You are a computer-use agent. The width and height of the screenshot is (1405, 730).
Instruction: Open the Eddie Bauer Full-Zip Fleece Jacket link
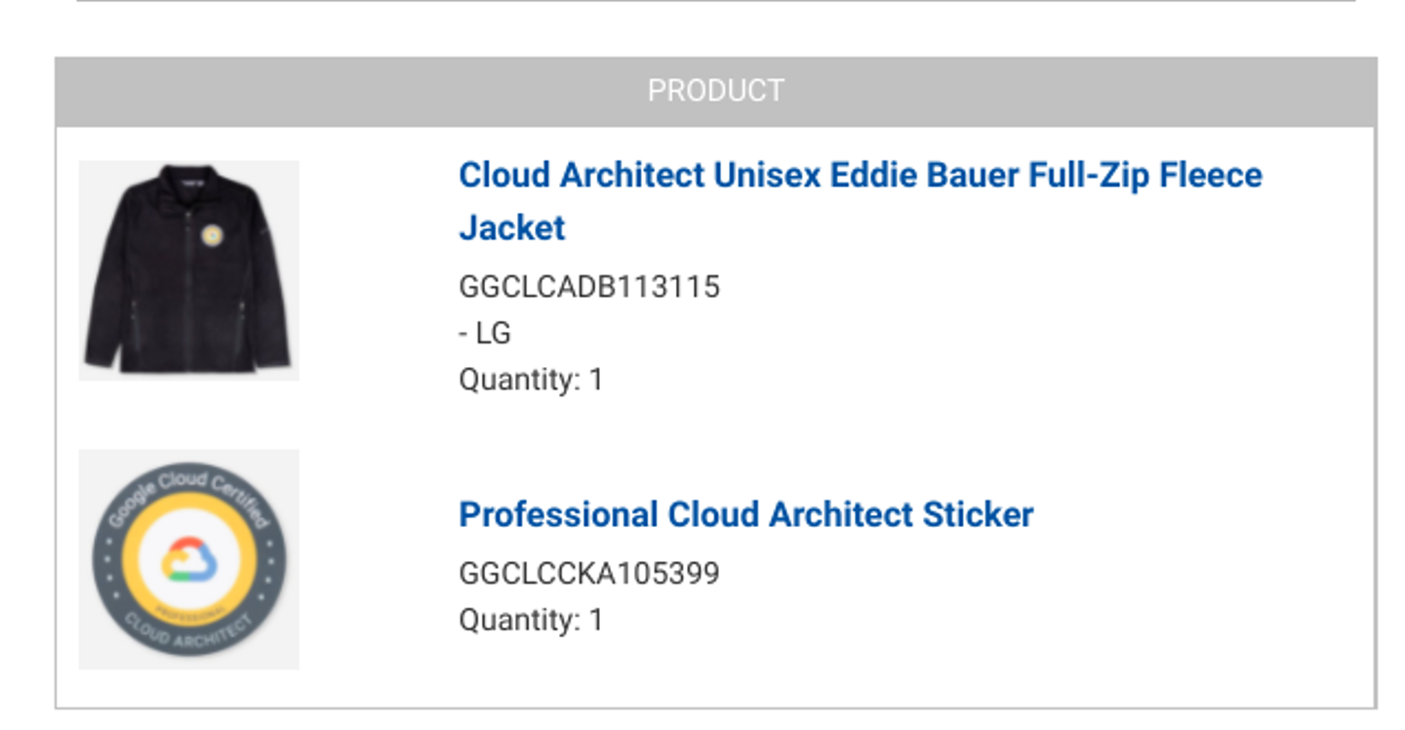point(860,176)
